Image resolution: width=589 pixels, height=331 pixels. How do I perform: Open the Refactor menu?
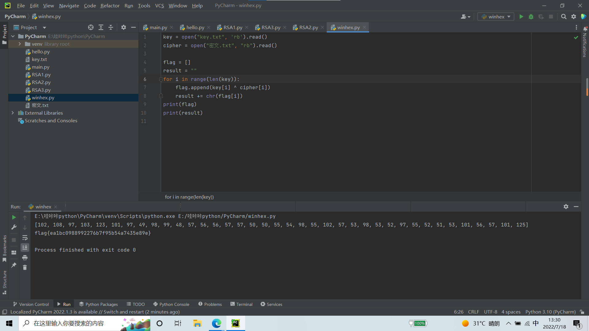110,6
